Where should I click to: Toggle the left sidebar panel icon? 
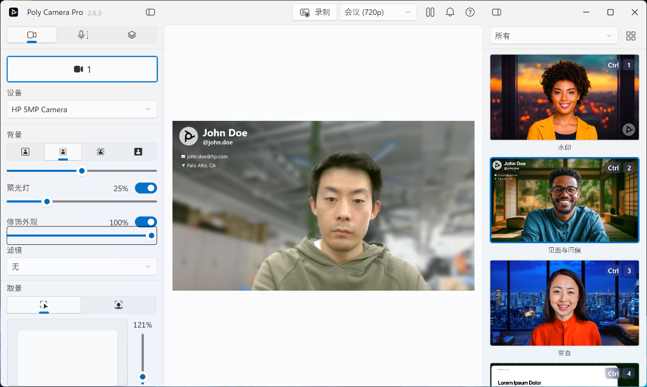(150, 12)
